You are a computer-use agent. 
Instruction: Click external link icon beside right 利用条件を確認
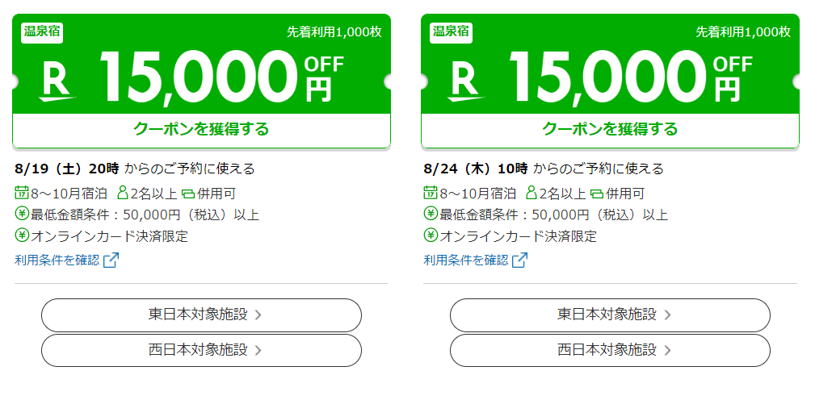point(519,260)
